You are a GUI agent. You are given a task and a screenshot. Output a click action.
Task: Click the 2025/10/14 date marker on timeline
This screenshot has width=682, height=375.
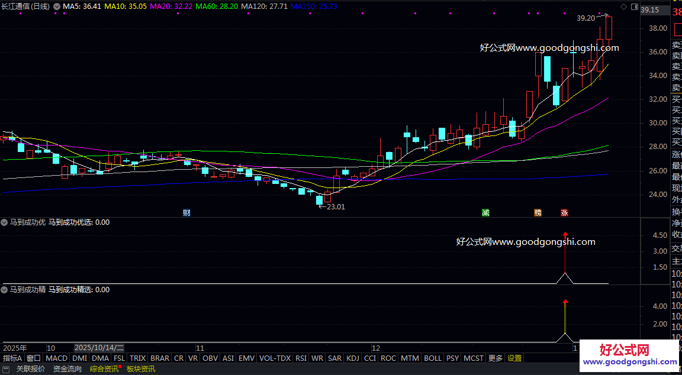tap(99, 348)
